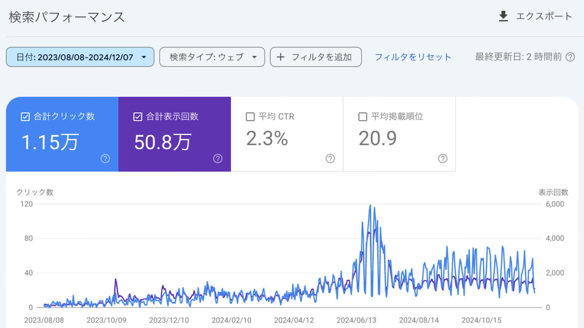Click the フィルタを追加 button

coord(316,57)
